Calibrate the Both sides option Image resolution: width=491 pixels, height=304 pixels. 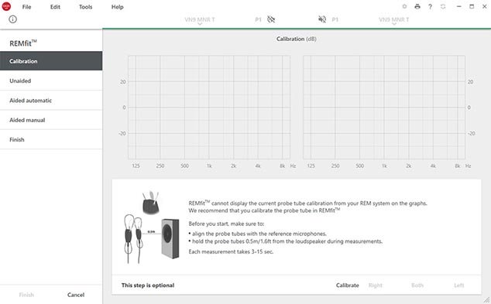tap(417, 285)
